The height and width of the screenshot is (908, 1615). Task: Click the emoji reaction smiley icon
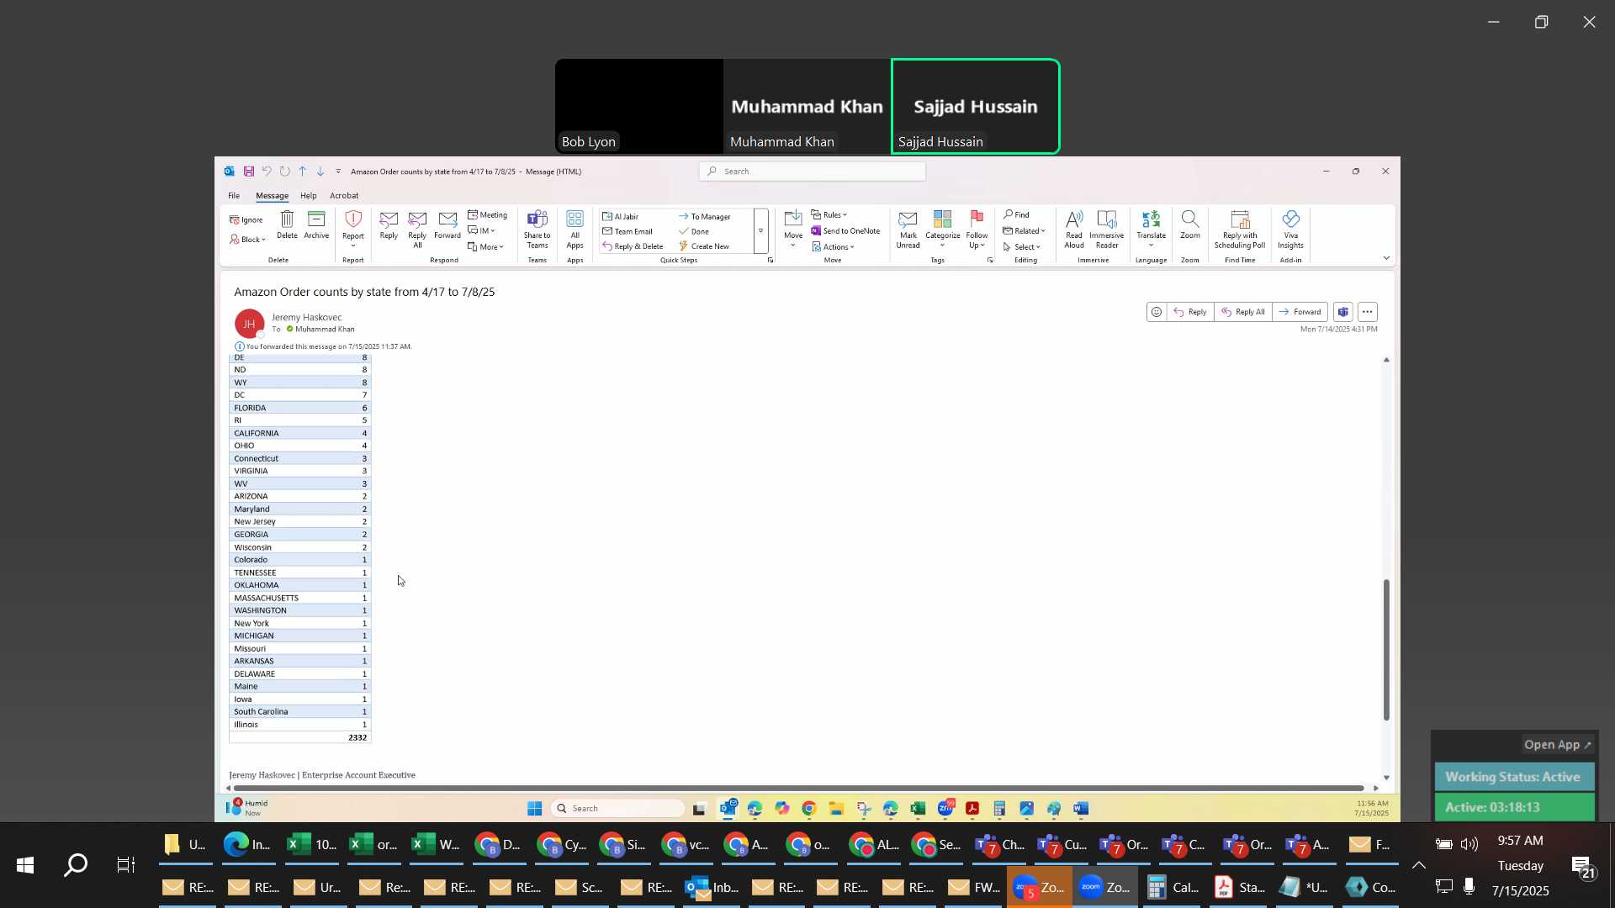coord(1157,312)
